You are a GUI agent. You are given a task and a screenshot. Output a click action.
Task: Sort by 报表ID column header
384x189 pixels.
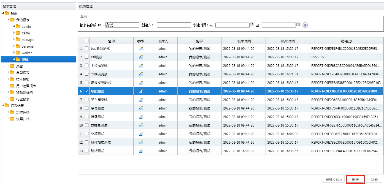click(347, 41)
